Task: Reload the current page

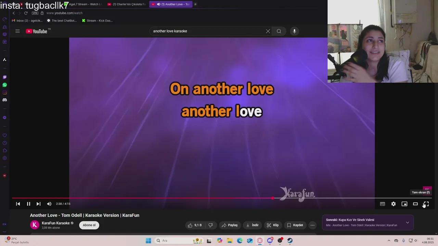Action: 26,13
